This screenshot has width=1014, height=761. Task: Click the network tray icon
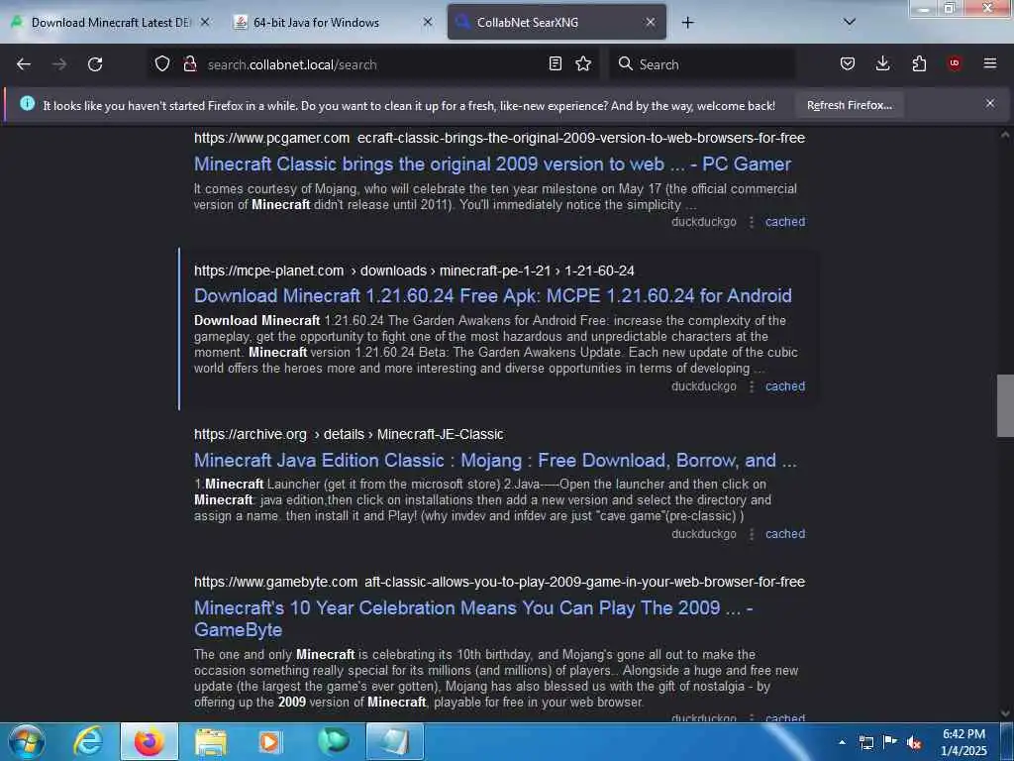coord(865,742)
